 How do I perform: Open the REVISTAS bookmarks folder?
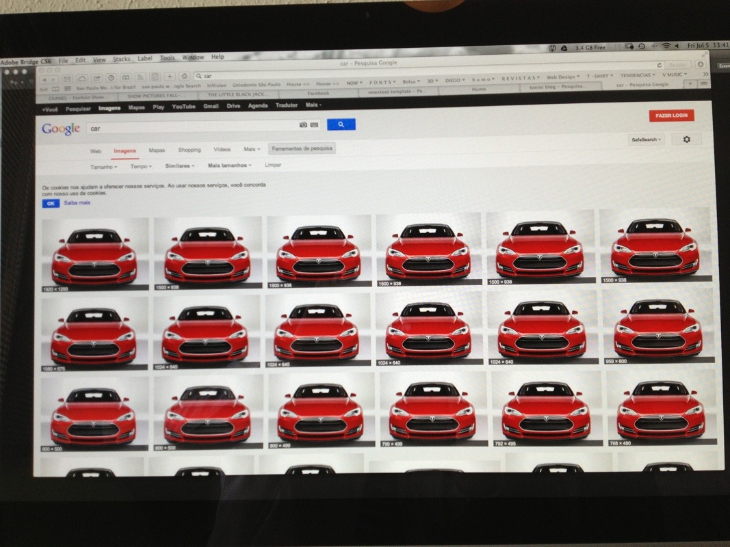click(x=521, y=78)
